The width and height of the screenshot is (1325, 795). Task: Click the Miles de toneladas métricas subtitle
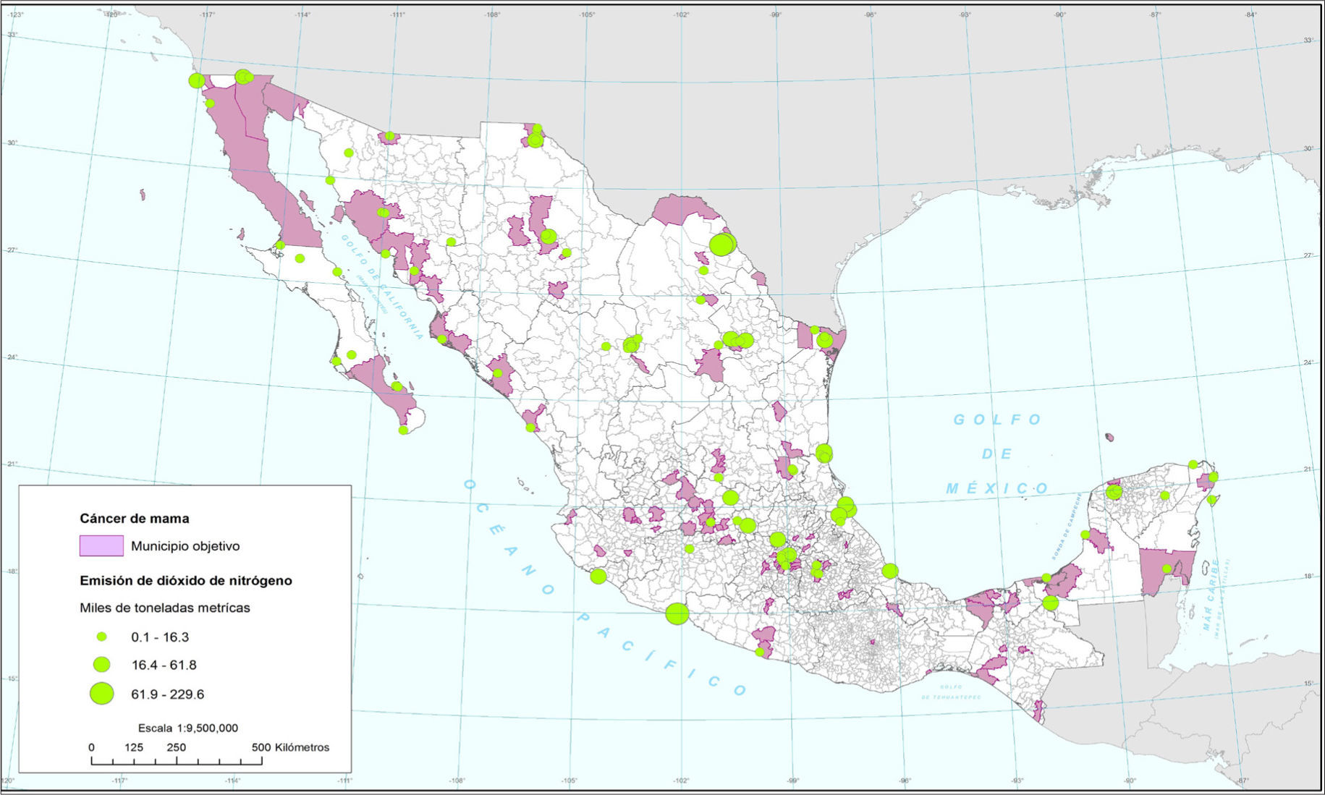tap(165, 608)
